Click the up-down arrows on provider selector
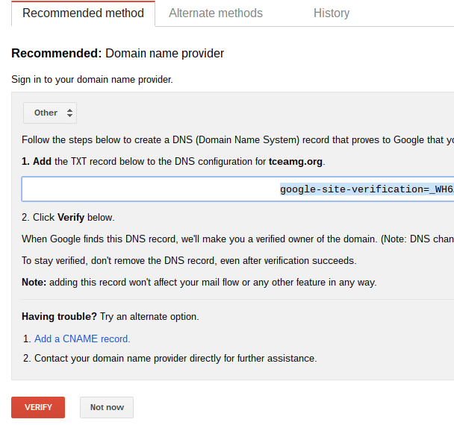The image size is (454, 425). coord(69,113)
